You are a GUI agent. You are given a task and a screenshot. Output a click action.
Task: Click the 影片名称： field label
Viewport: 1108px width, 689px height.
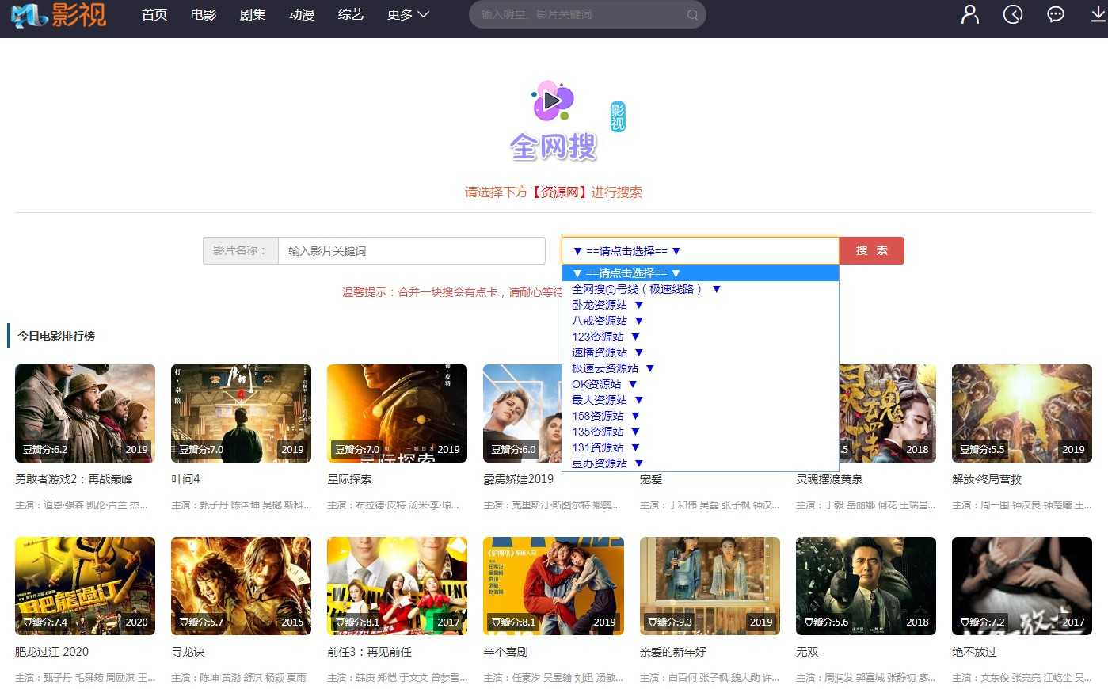click(240, 250)
